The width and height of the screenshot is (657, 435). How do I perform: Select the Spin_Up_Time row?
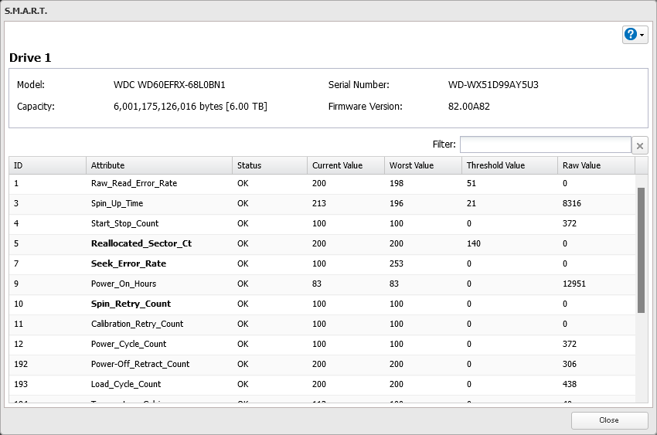click(117, 203)
